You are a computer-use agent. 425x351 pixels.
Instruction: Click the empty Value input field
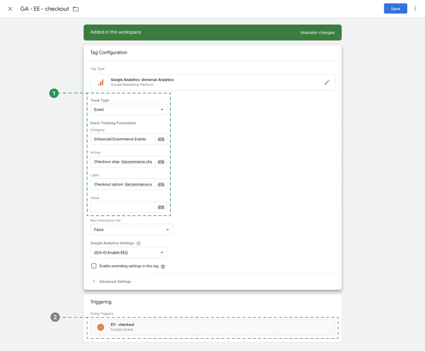click(x=123, y=207)
